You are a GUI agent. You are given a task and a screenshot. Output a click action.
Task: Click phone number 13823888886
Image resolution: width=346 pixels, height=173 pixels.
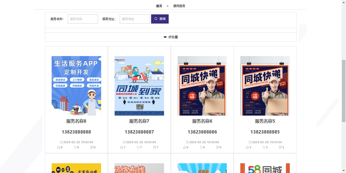pos(202,132)
